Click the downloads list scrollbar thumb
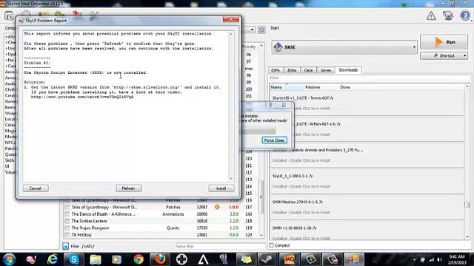 click(467, 205)
